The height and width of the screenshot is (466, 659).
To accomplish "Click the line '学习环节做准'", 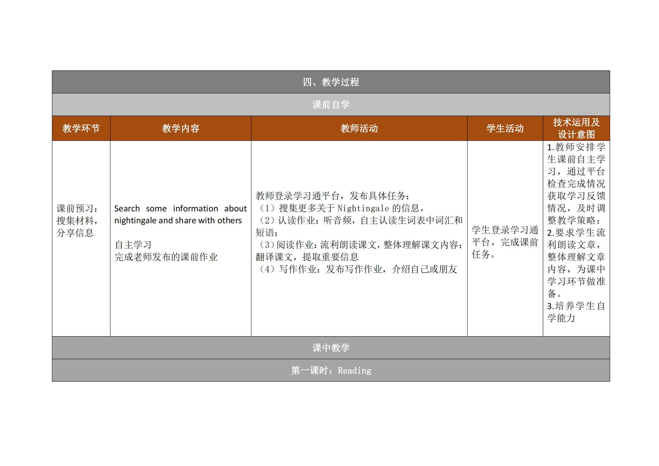I will click(576, 282).
